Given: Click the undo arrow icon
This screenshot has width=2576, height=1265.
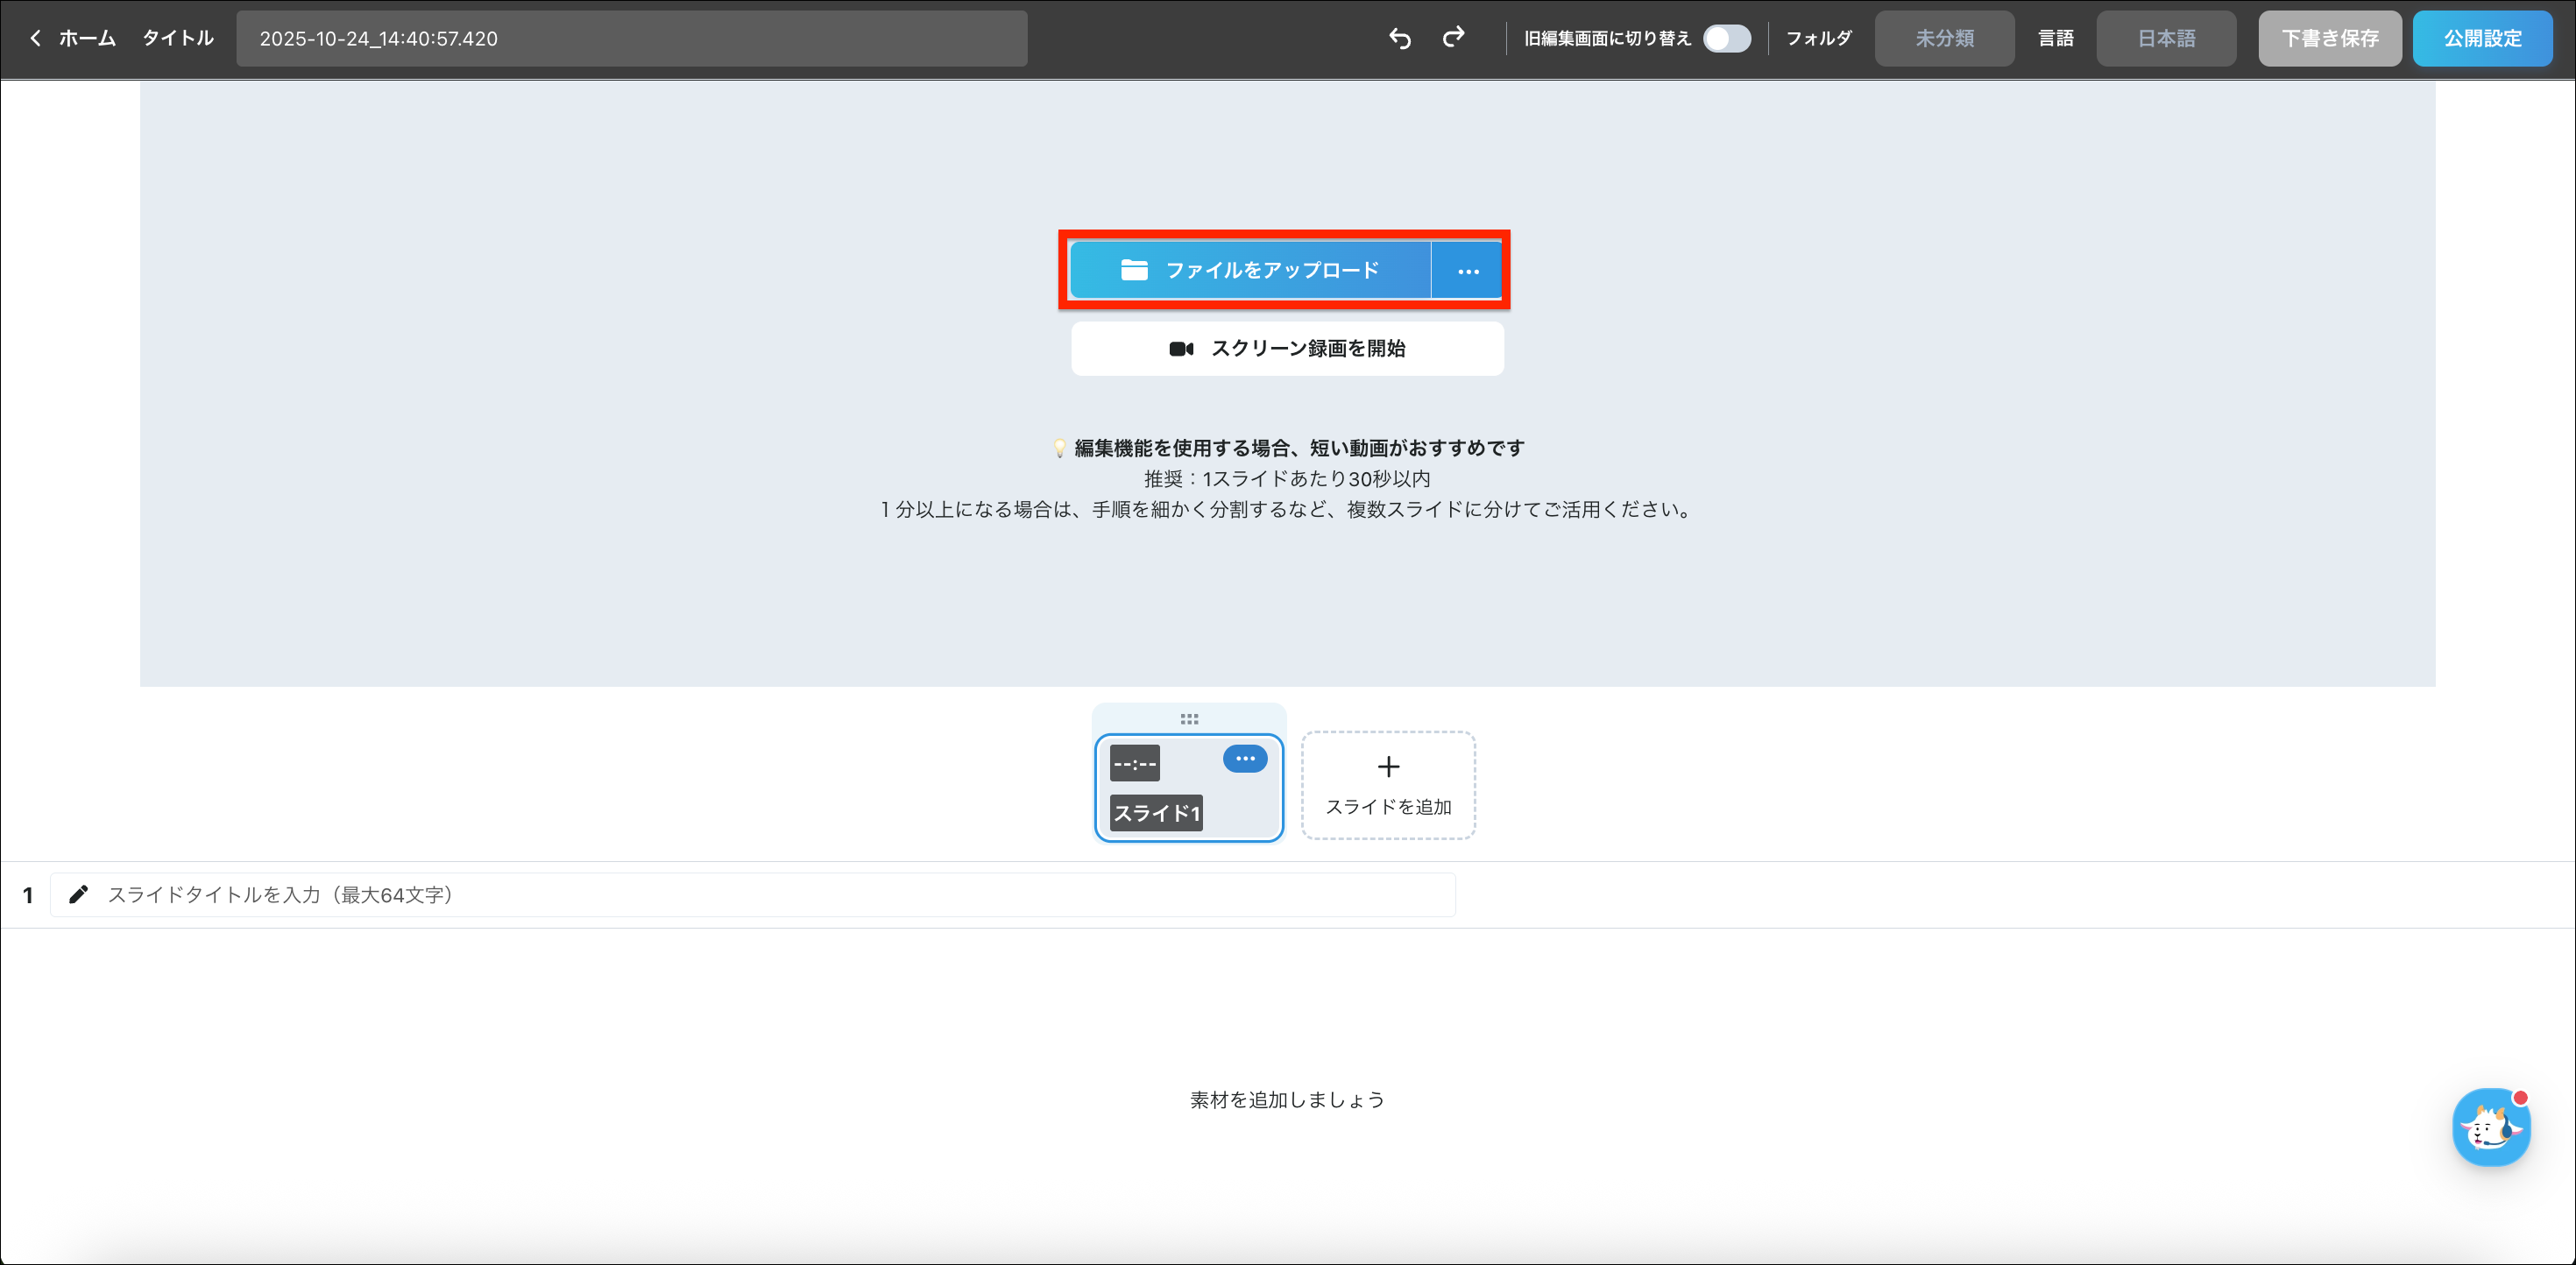Looking at the screenshot, I should tap(1399, 39).
